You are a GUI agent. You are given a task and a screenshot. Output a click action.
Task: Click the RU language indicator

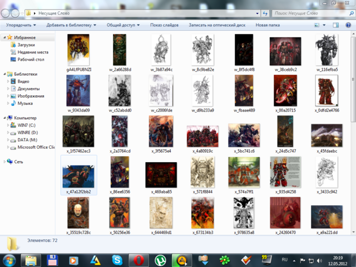pyautogui.click(x=284, y=260)
